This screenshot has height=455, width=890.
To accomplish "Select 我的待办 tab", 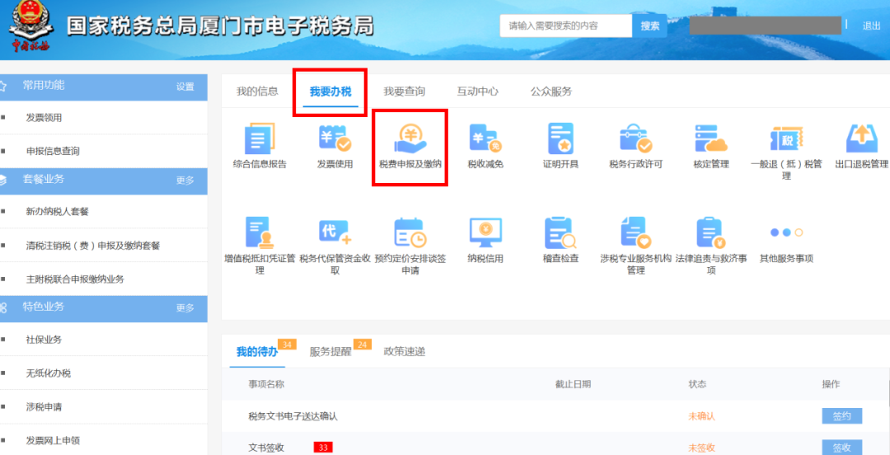I will 257,352.
